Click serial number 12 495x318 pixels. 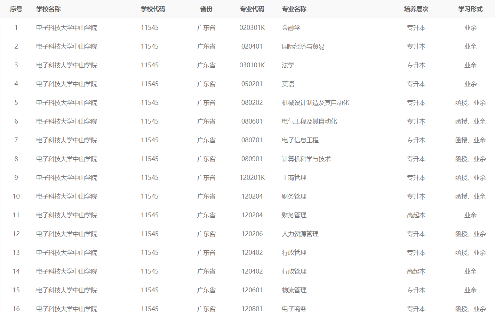point(16,234)
